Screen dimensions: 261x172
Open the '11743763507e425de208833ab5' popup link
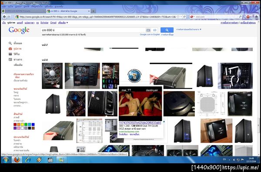pos(140,123)
